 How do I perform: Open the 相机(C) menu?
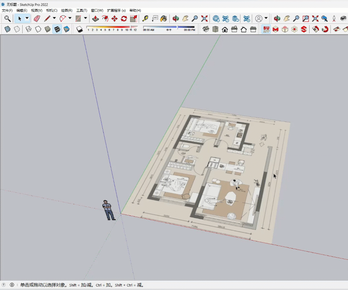point(52,10)
